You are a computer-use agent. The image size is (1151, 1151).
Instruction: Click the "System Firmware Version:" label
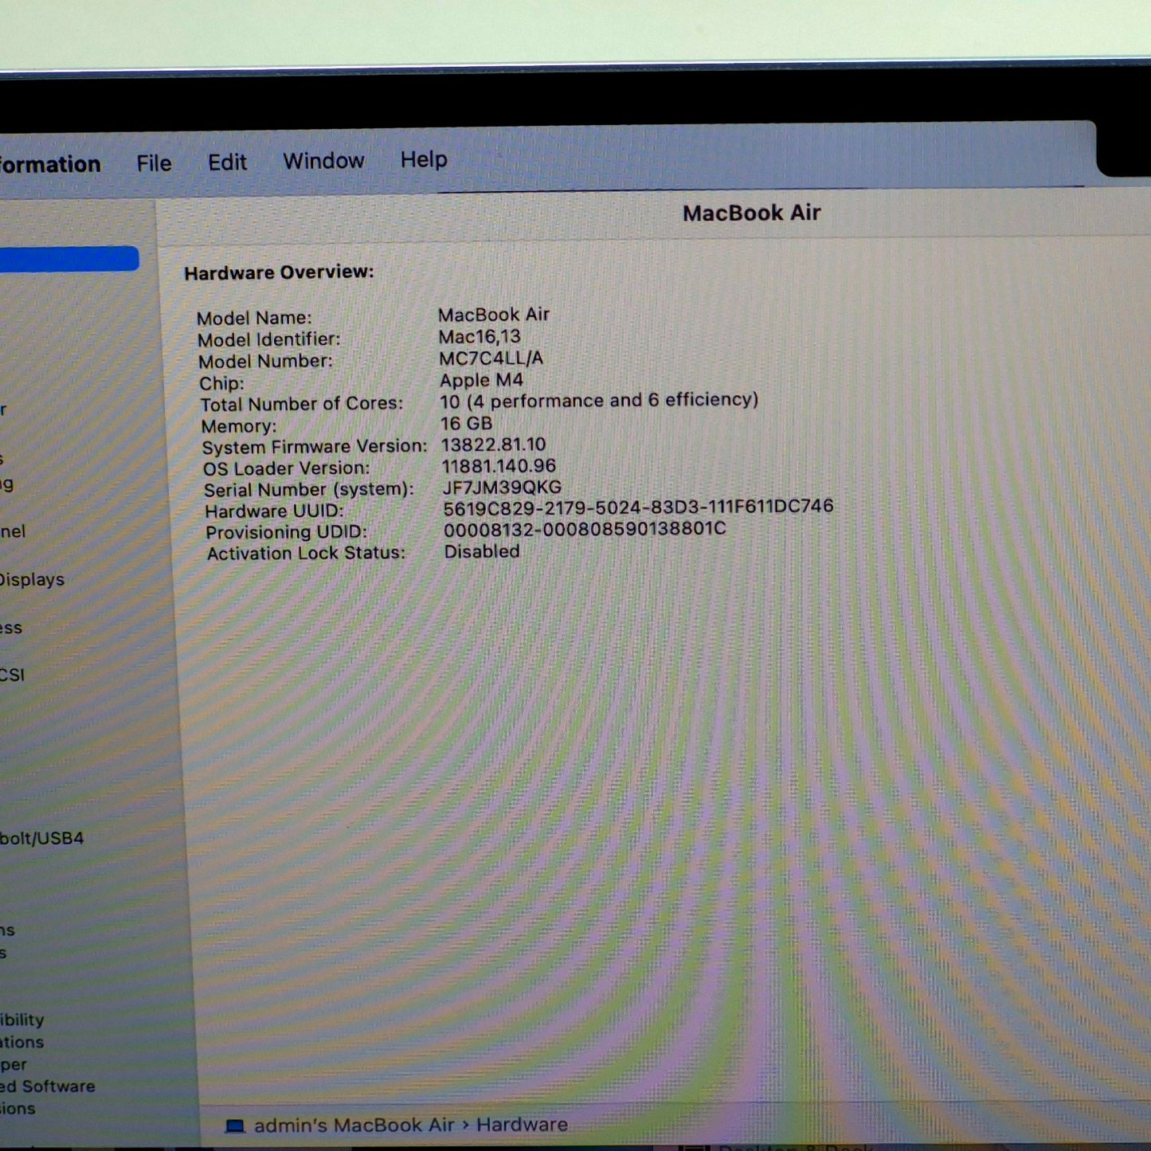315,447
